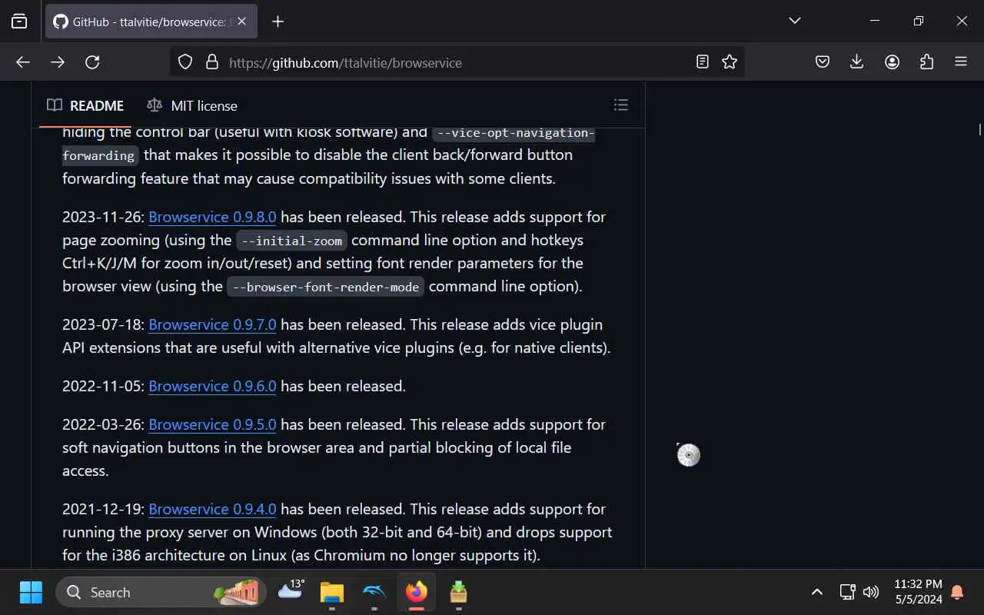Click the --browser-font-render-mode code text
This screenshot has height=615, width=984.
click(x=325, y=287)
